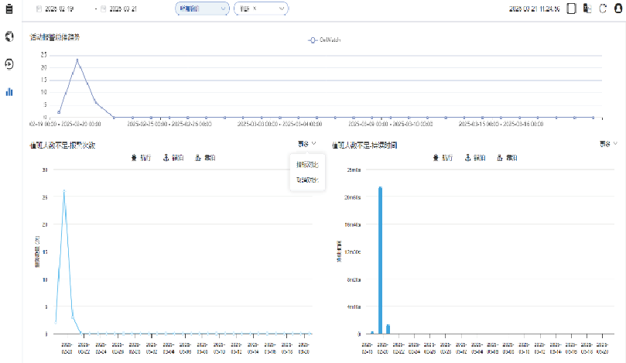The width and height of the screenshot is (626, 363).
Task: Open the globe map icon in the sidebar
Action: [x=9, y=37]
